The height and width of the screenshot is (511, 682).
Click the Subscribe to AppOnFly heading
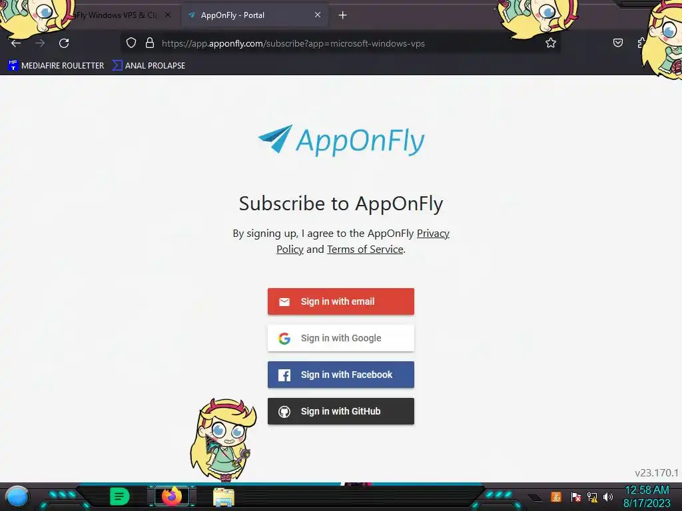click(341, 204)
